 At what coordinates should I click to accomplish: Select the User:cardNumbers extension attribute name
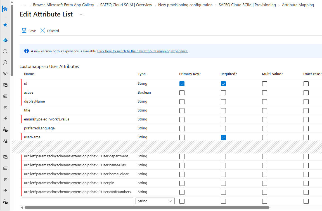click(x=77, y=192)
